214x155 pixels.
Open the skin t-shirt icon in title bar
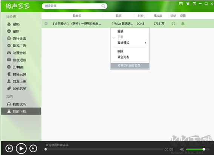[x=188, y=4]
